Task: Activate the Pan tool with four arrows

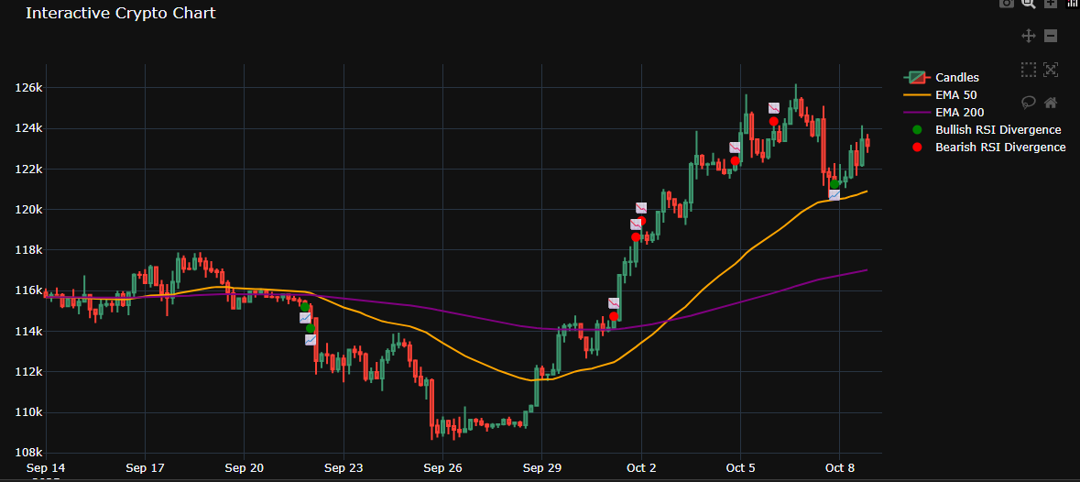Action: 1028,36
